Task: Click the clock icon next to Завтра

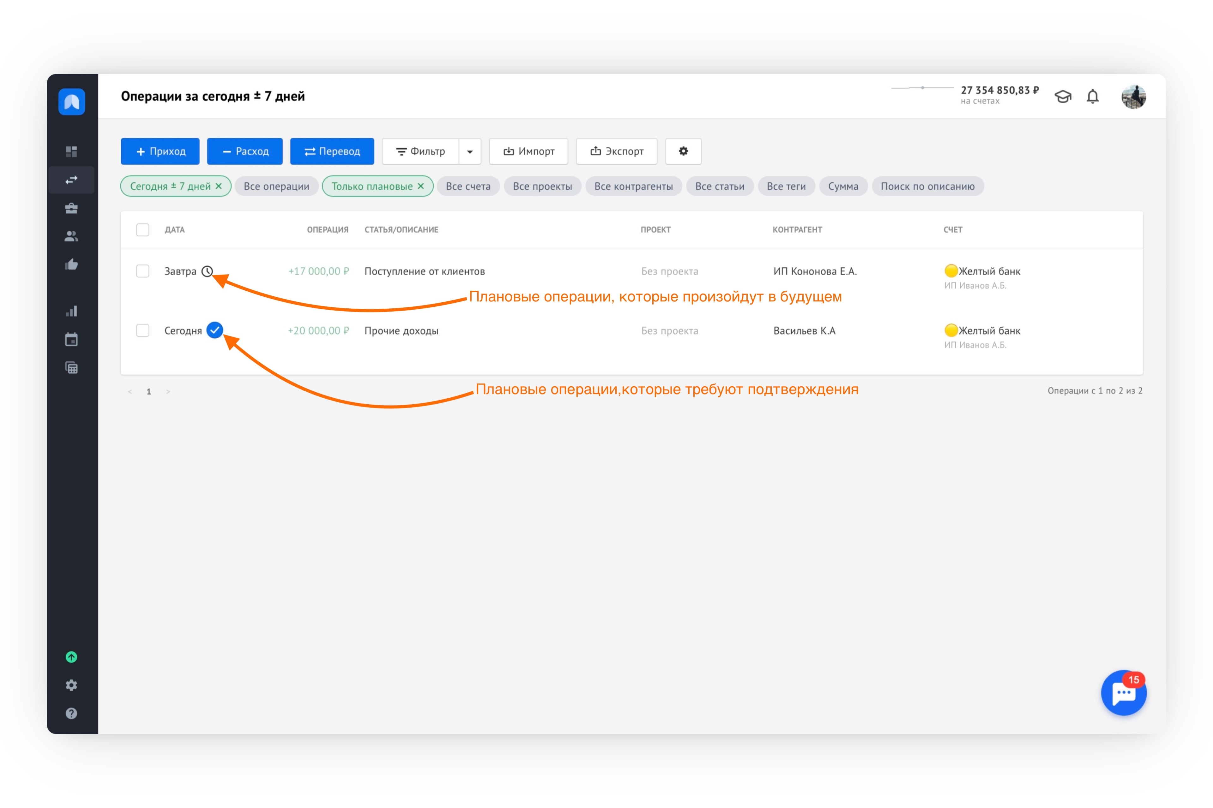Action: coord(207,271)
